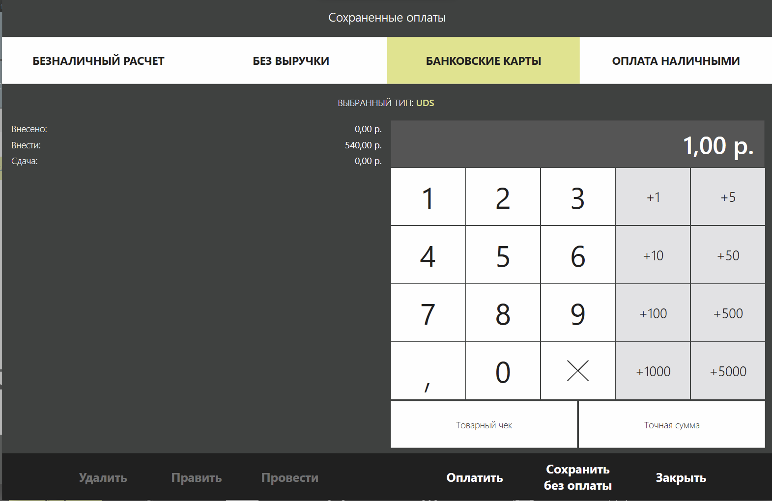This screenshot has width=772, height=501.
Task: Open the БАНКОВСКИЕ КАРТЫ tab
Action: point(484,60)
